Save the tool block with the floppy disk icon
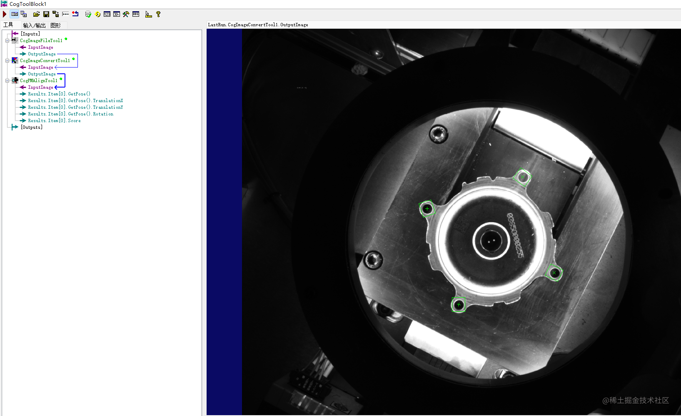This screenshot has height=416, width=681. [46, 14]
